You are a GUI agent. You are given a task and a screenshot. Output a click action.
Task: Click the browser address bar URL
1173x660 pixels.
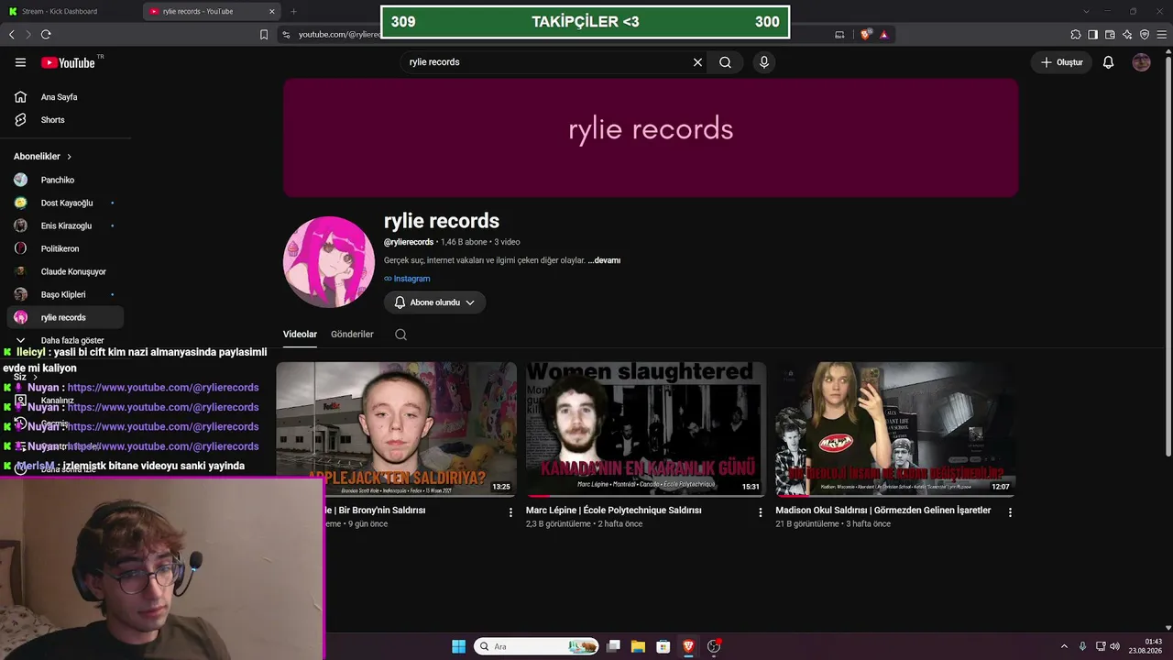(x=339, y=34)
